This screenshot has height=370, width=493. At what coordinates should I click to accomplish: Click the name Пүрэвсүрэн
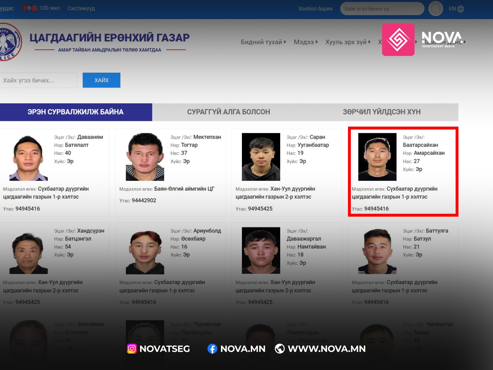click(196, 332)
